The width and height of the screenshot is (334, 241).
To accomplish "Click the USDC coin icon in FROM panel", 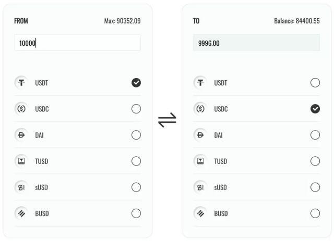I will tap(21, 109).
